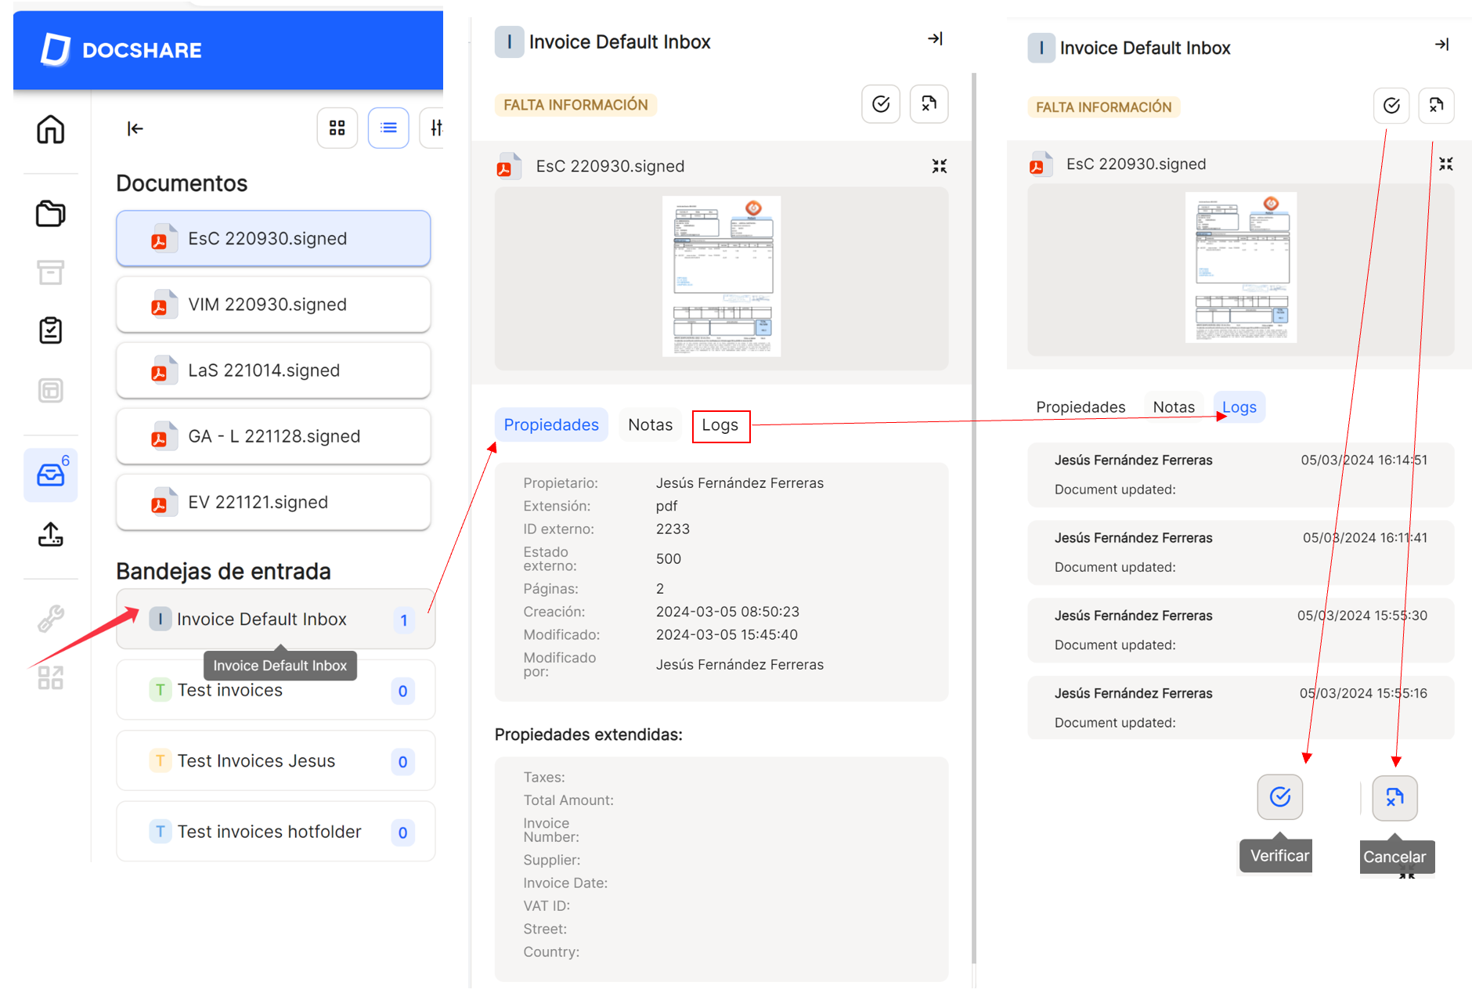The width and height of the screenshot is (1472, 993).
Task: Open the Invoice Default Inbox tray
Action: coord(276,619)
